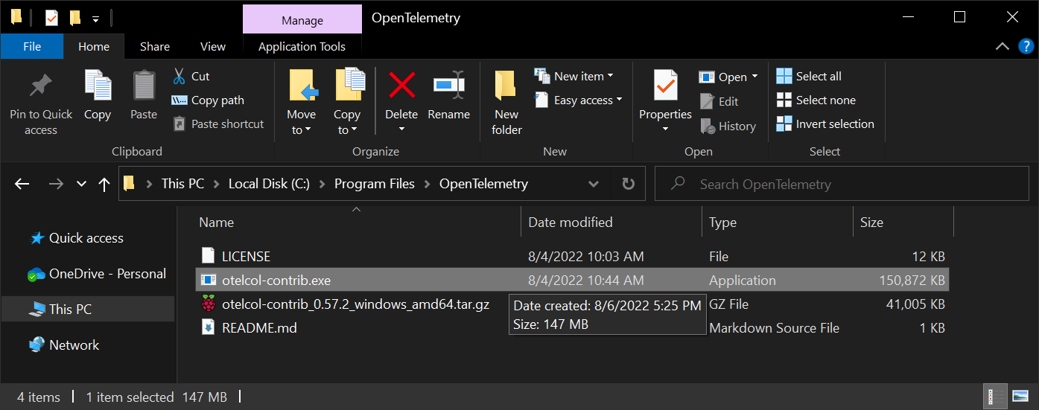1039x410 pixels.
Task: Delete the selected file with red X
Action: pos(401,86)
